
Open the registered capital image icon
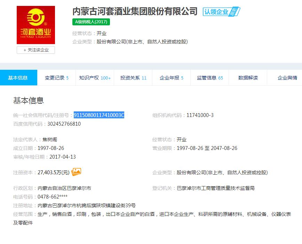pyautogui.click(x=76, y=172)
